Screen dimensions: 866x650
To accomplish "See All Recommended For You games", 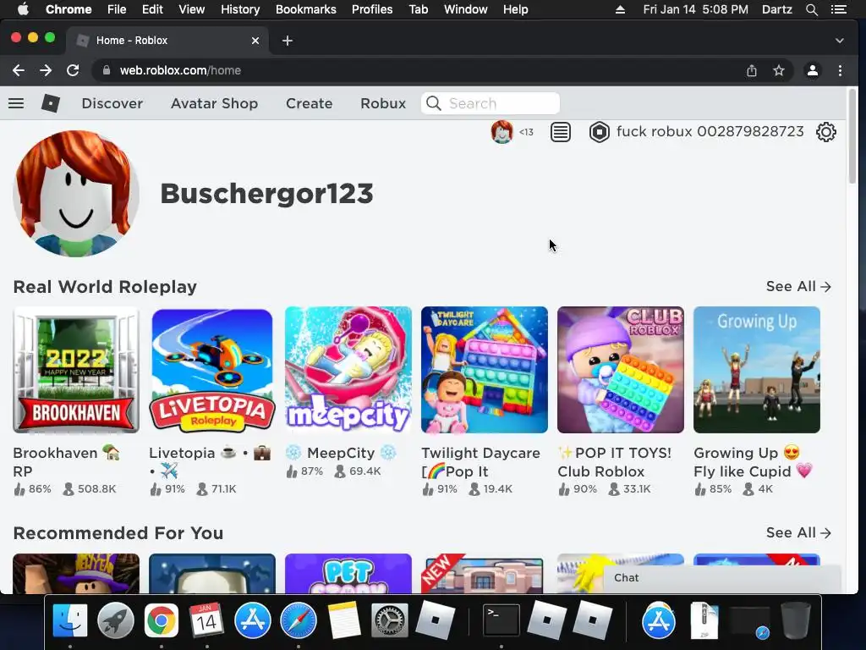I will click(798, 533).
